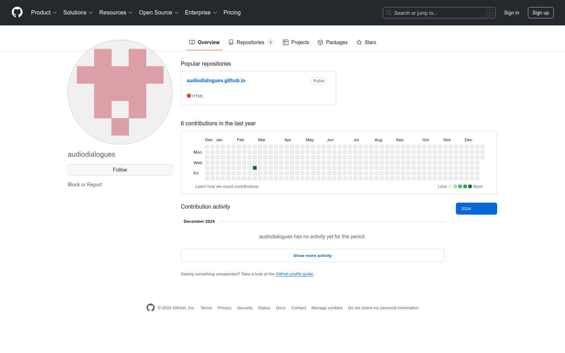Open the Docs footer link

(x=281, y=308)
